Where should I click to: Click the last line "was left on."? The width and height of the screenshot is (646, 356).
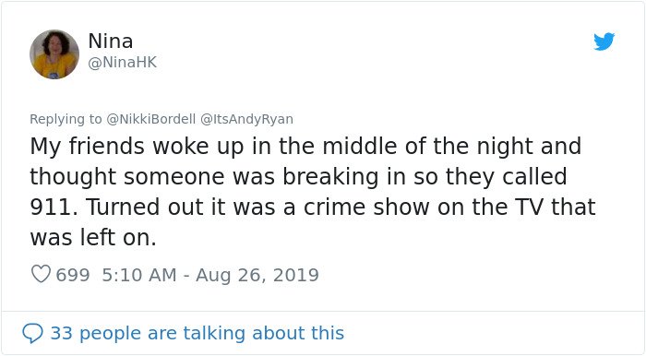(93, 237)
